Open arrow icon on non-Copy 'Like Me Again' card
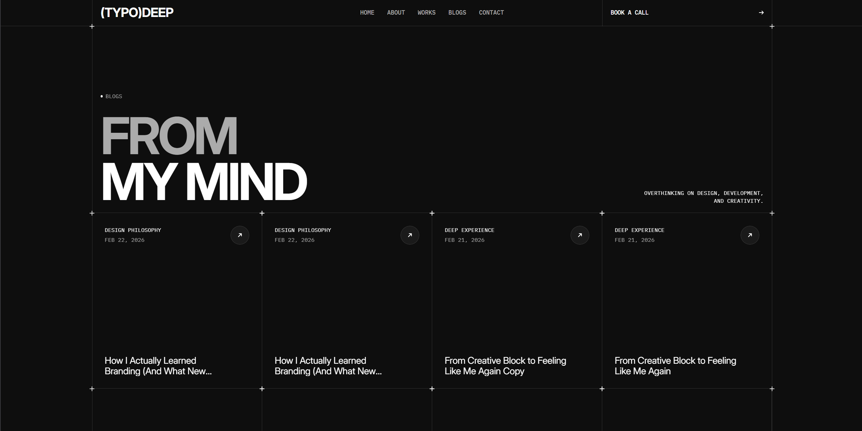The height and width of the screenshot is (431, 862). (x=750, y=235)
